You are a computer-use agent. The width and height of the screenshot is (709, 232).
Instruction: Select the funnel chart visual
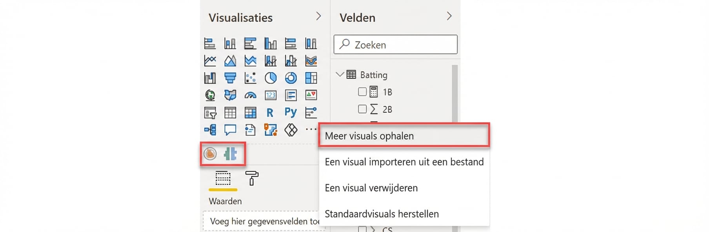(x=231, y=78)
